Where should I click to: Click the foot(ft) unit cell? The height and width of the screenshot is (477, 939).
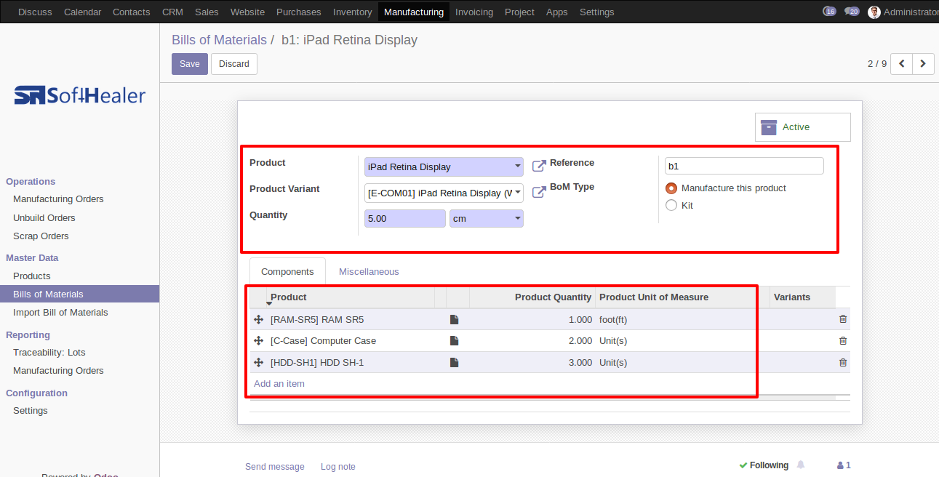point(683,319)
